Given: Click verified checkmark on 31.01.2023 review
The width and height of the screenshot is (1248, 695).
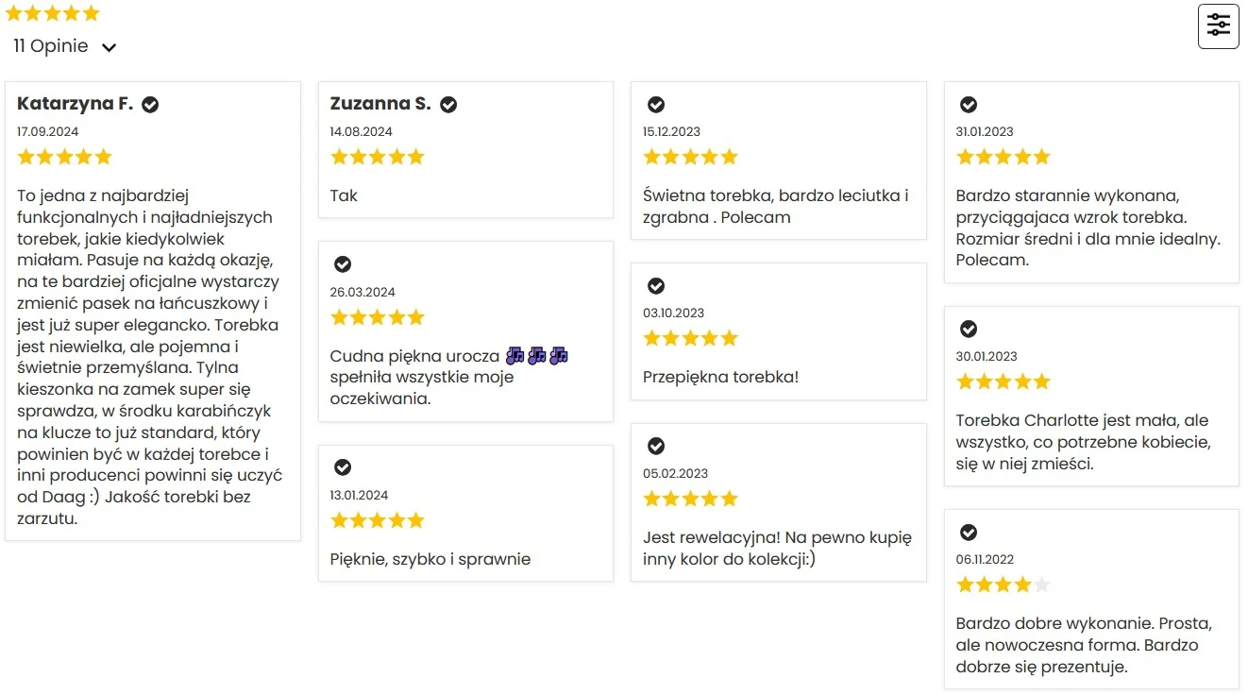Looking at the screenshot, I should click(969, 105).
